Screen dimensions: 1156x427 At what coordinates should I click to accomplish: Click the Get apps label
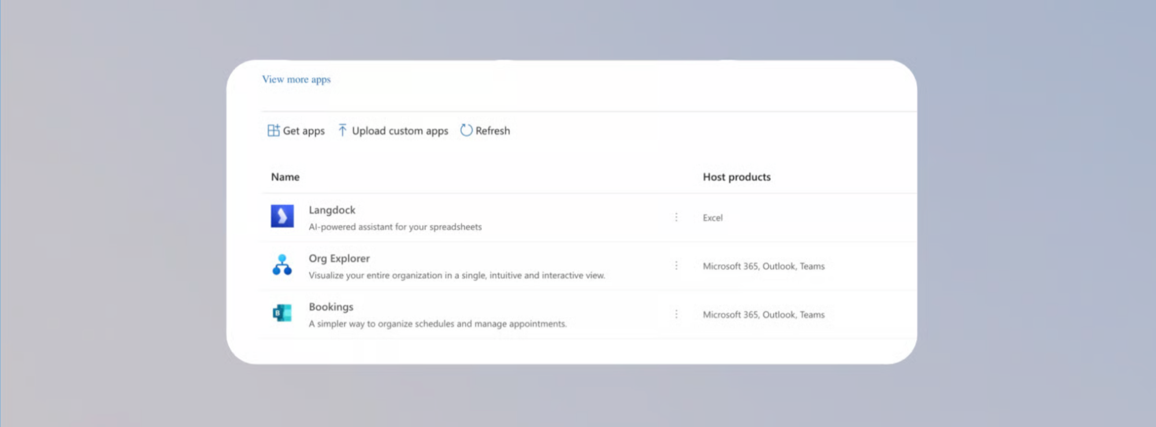point(304,131)
